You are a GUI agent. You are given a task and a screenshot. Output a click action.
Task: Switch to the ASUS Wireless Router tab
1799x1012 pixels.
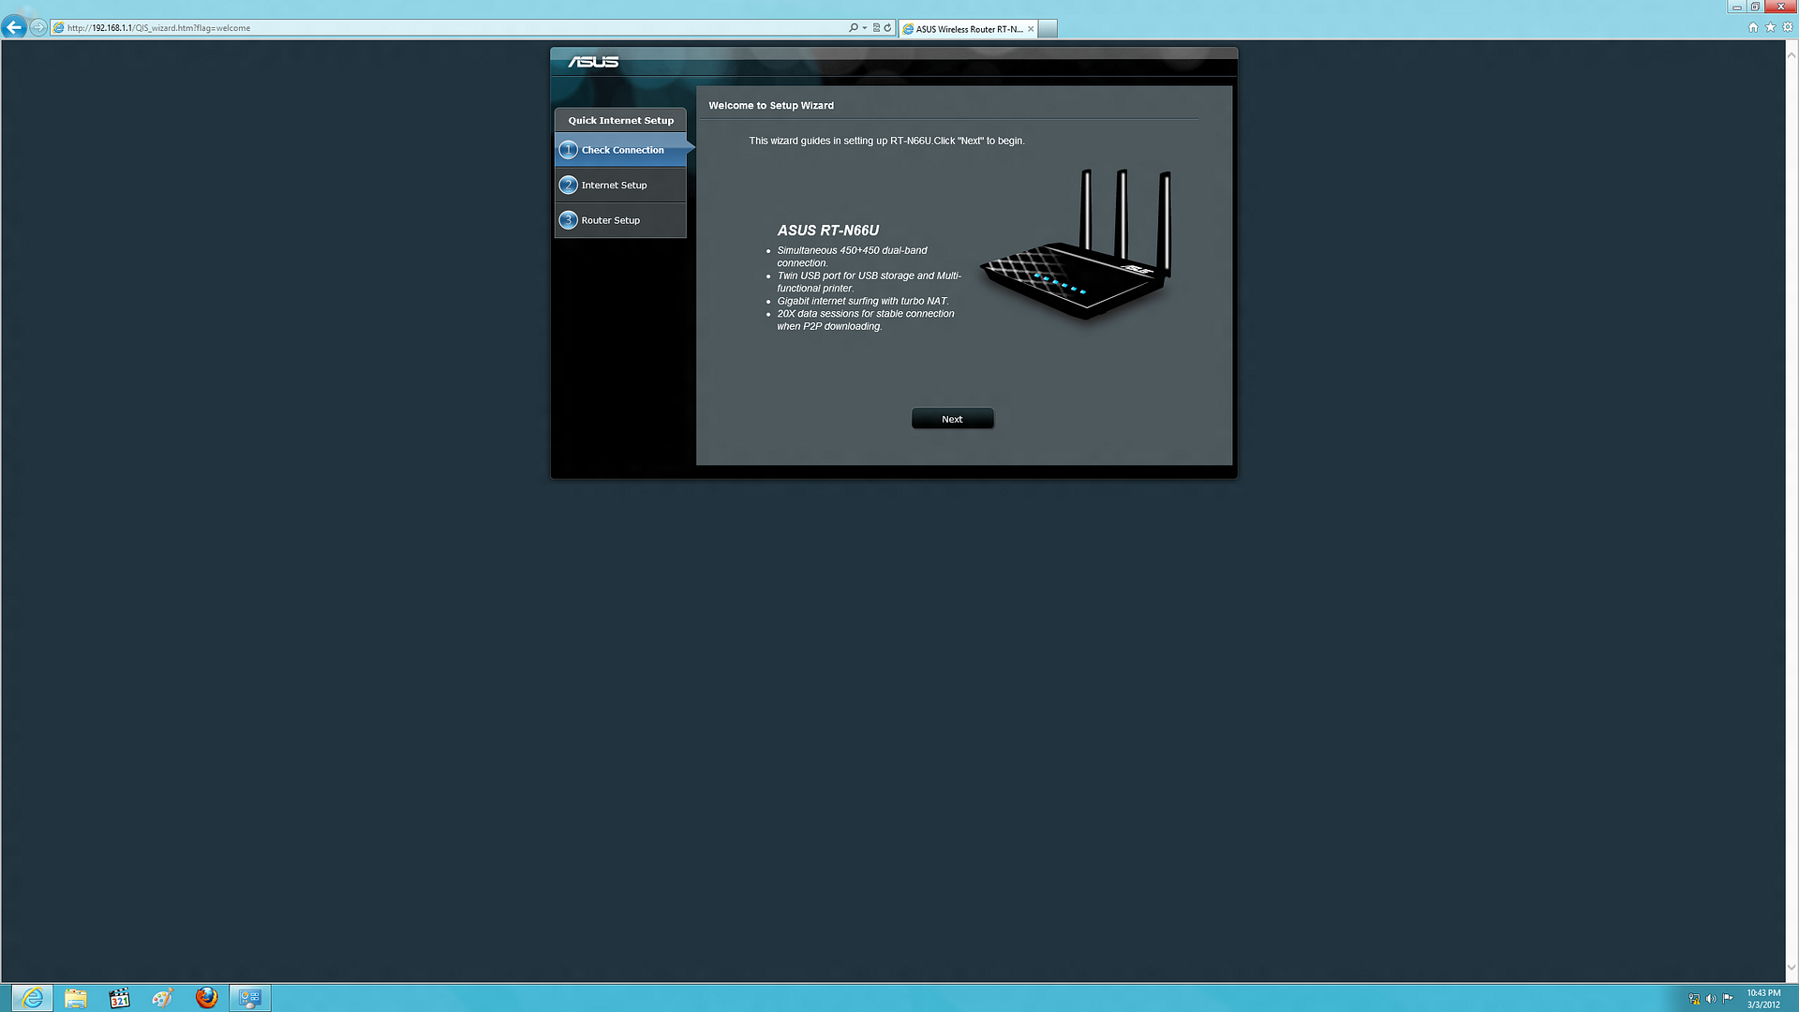pyautogui.click(x=965, y=28)
